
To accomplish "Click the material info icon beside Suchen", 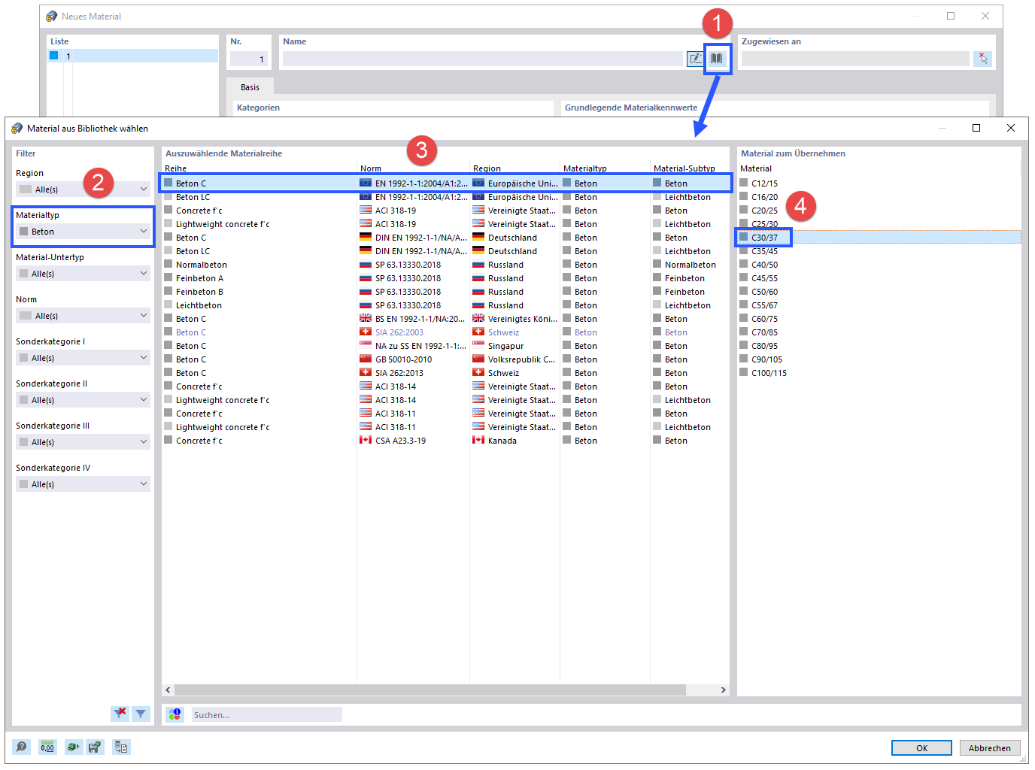I will pyautogui.click(x=175, y=714).
